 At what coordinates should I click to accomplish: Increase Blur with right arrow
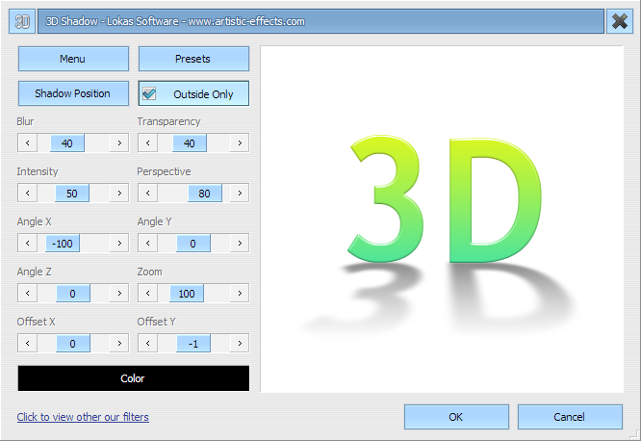[119, 143]
